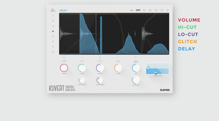Select envelope length 8

point(53,52)
